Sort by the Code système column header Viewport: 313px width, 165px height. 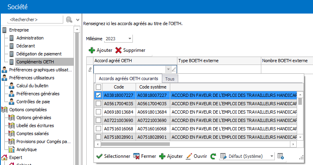(153, 87)
